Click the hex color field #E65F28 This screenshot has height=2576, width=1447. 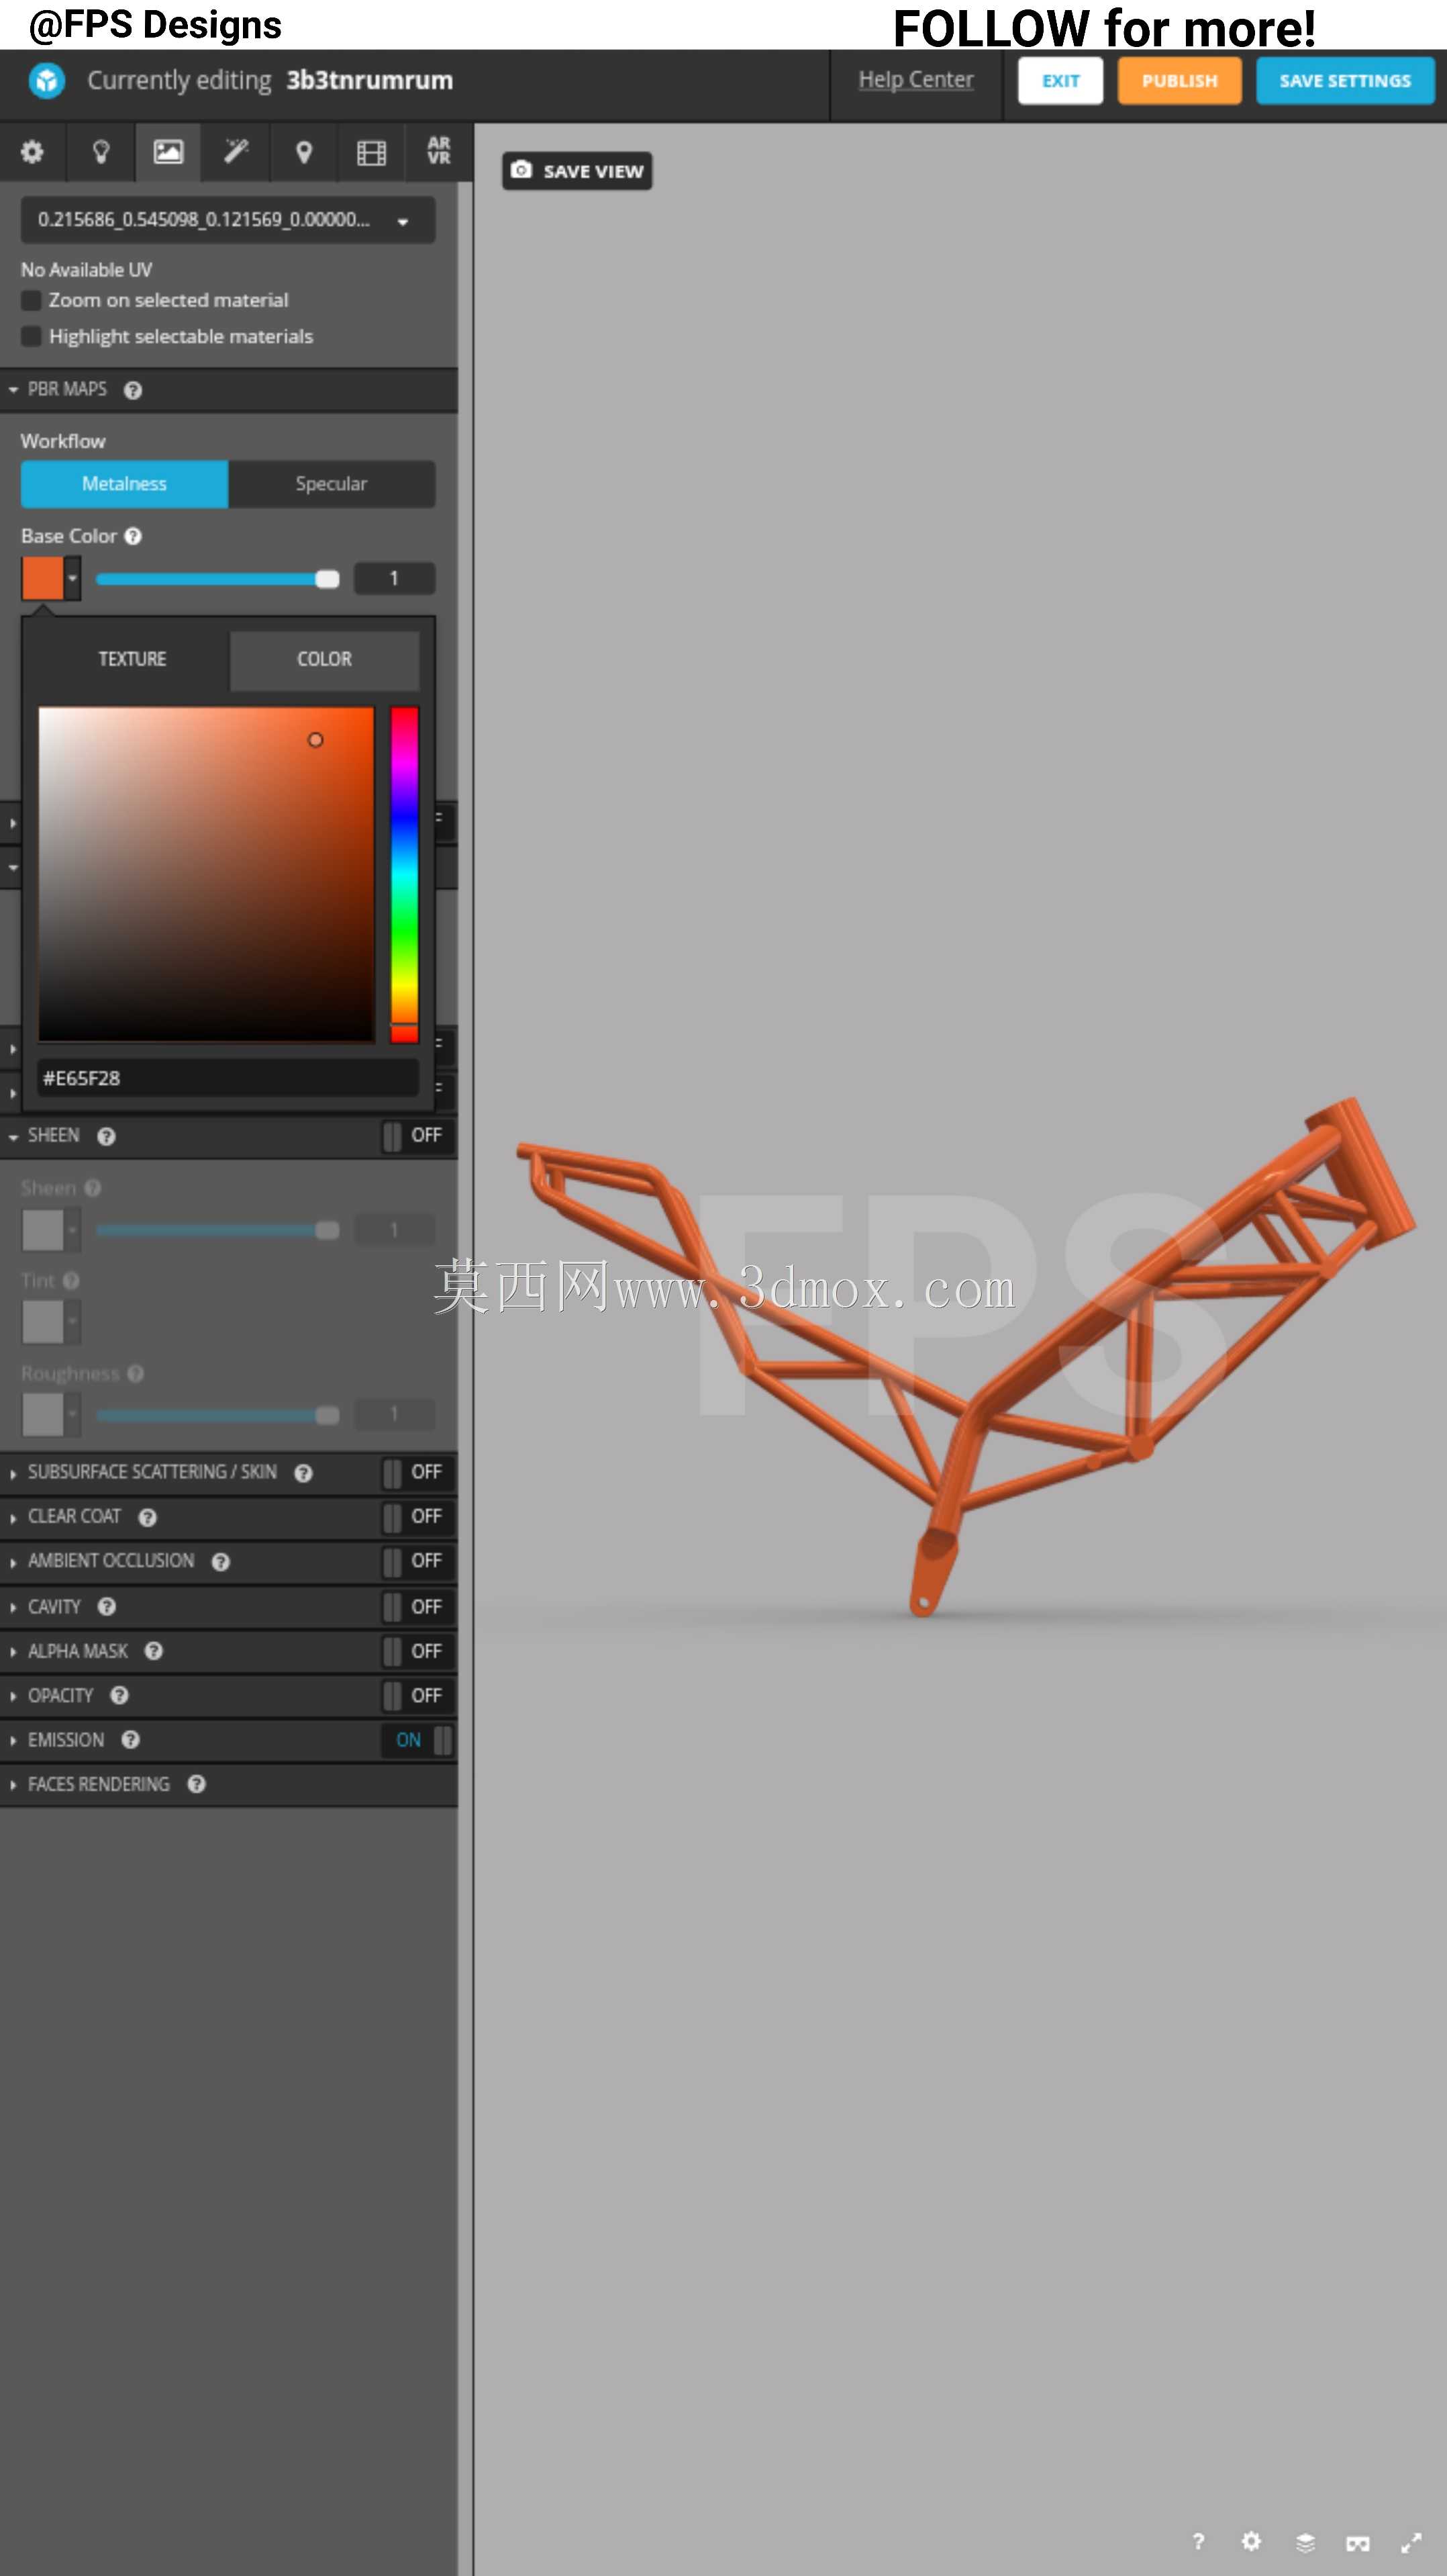(x=228, y=1078)
